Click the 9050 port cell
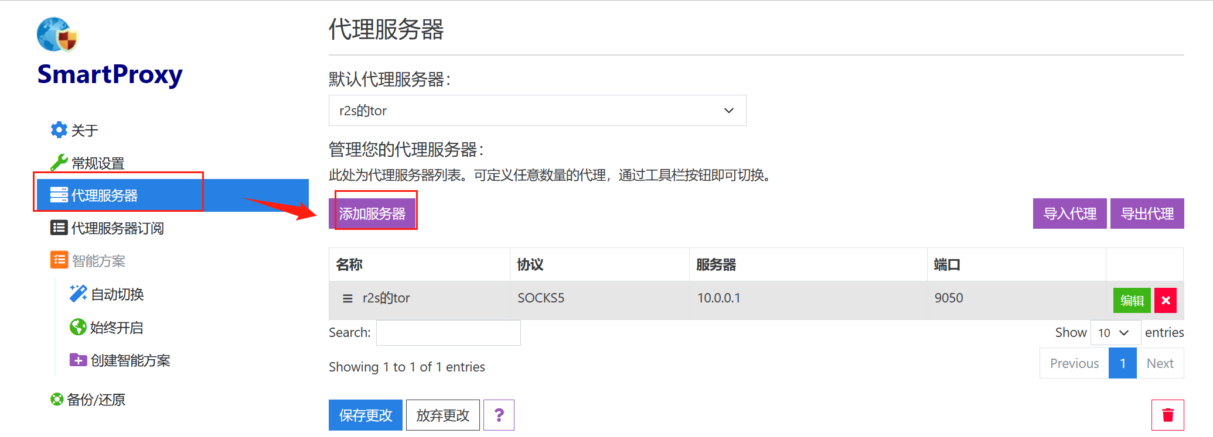This screenshot has height=437, width=1213. tap(1017, 300)
